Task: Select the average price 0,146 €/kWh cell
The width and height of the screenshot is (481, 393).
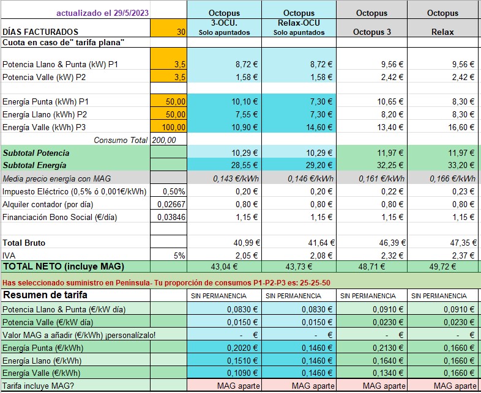Action: tap(299, 178)
